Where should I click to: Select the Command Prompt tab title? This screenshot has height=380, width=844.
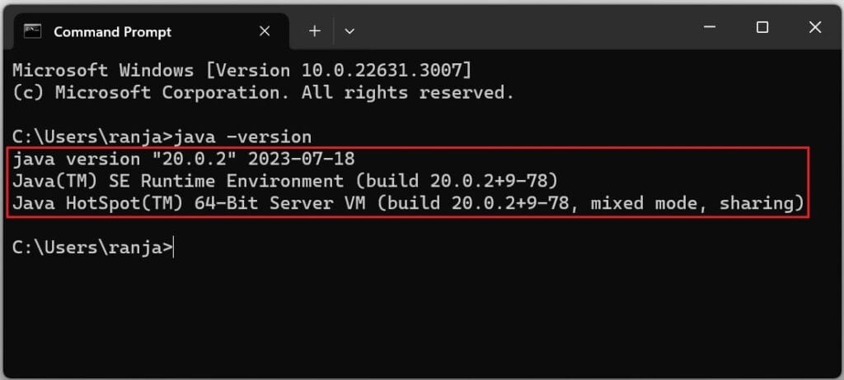tap(112, 32)
